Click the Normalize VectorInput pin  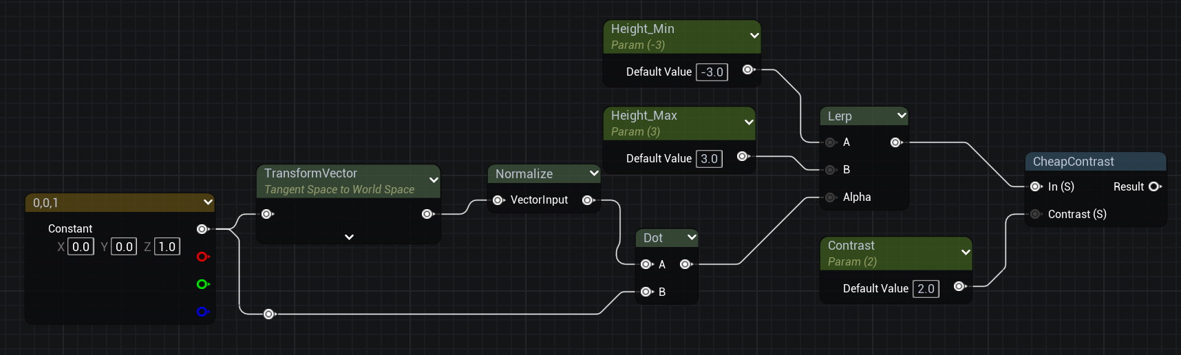click(498, 200)
